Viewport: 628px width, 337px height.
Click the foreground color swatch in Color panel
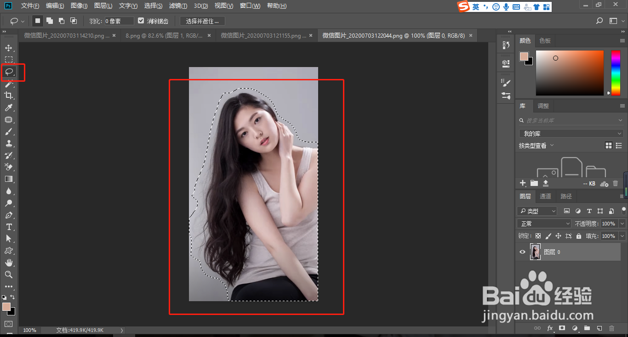click(524, 56)
